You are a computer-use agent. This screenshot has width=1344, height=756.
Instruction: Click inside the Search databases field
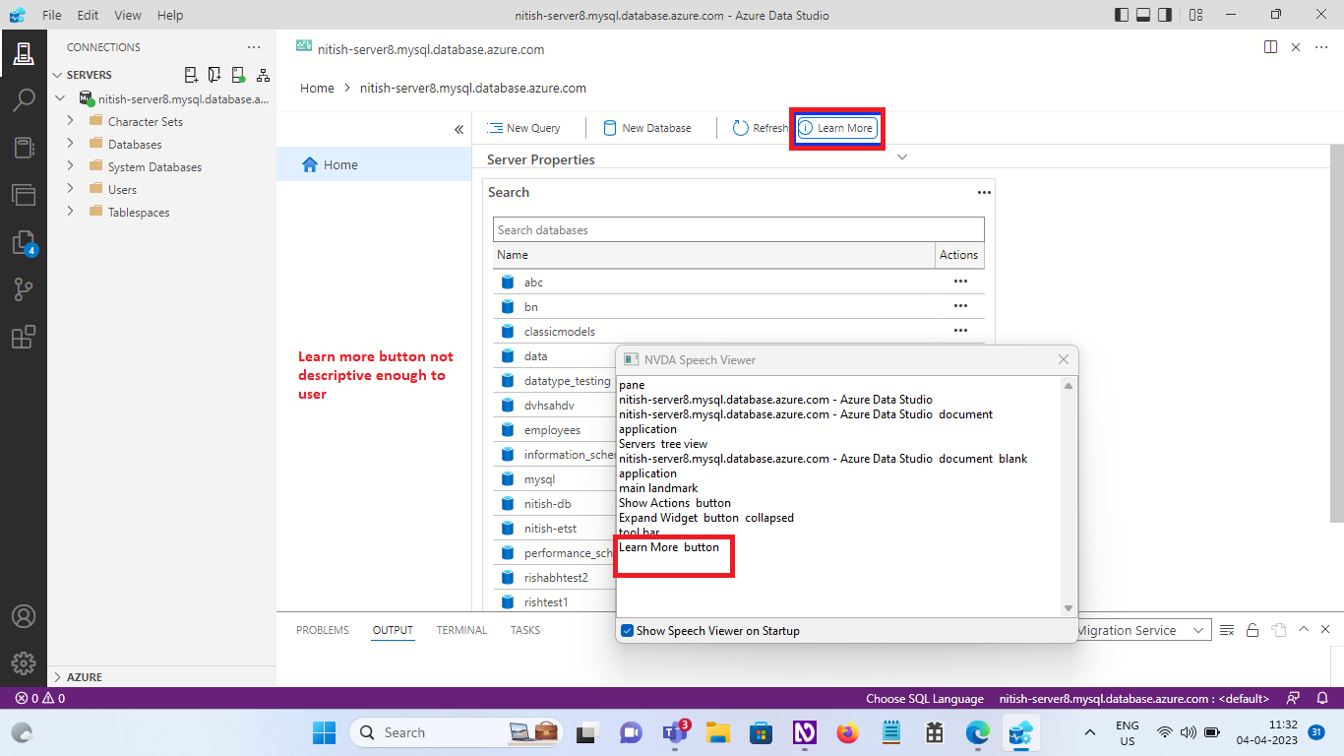[738, 229]
